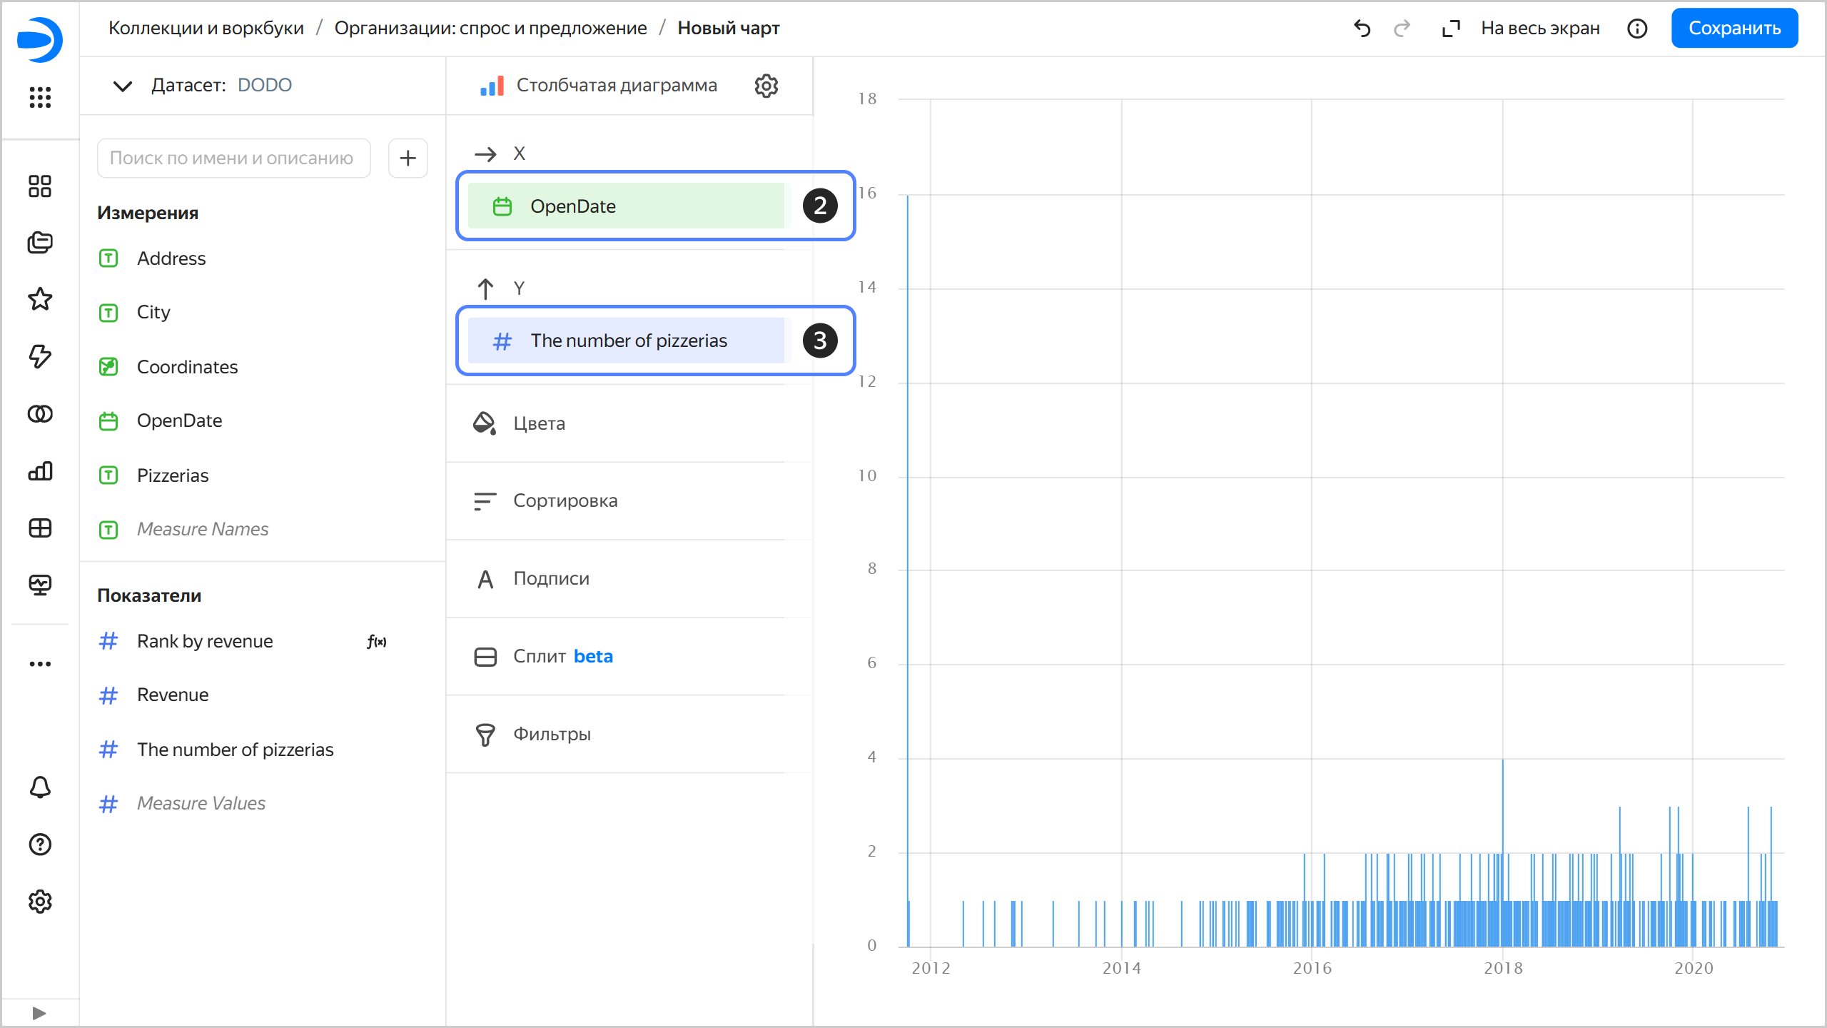The image size is (1827, 1028).
Task: Open the sidebar three dots more menu
Action: click(x=40, y=664)
